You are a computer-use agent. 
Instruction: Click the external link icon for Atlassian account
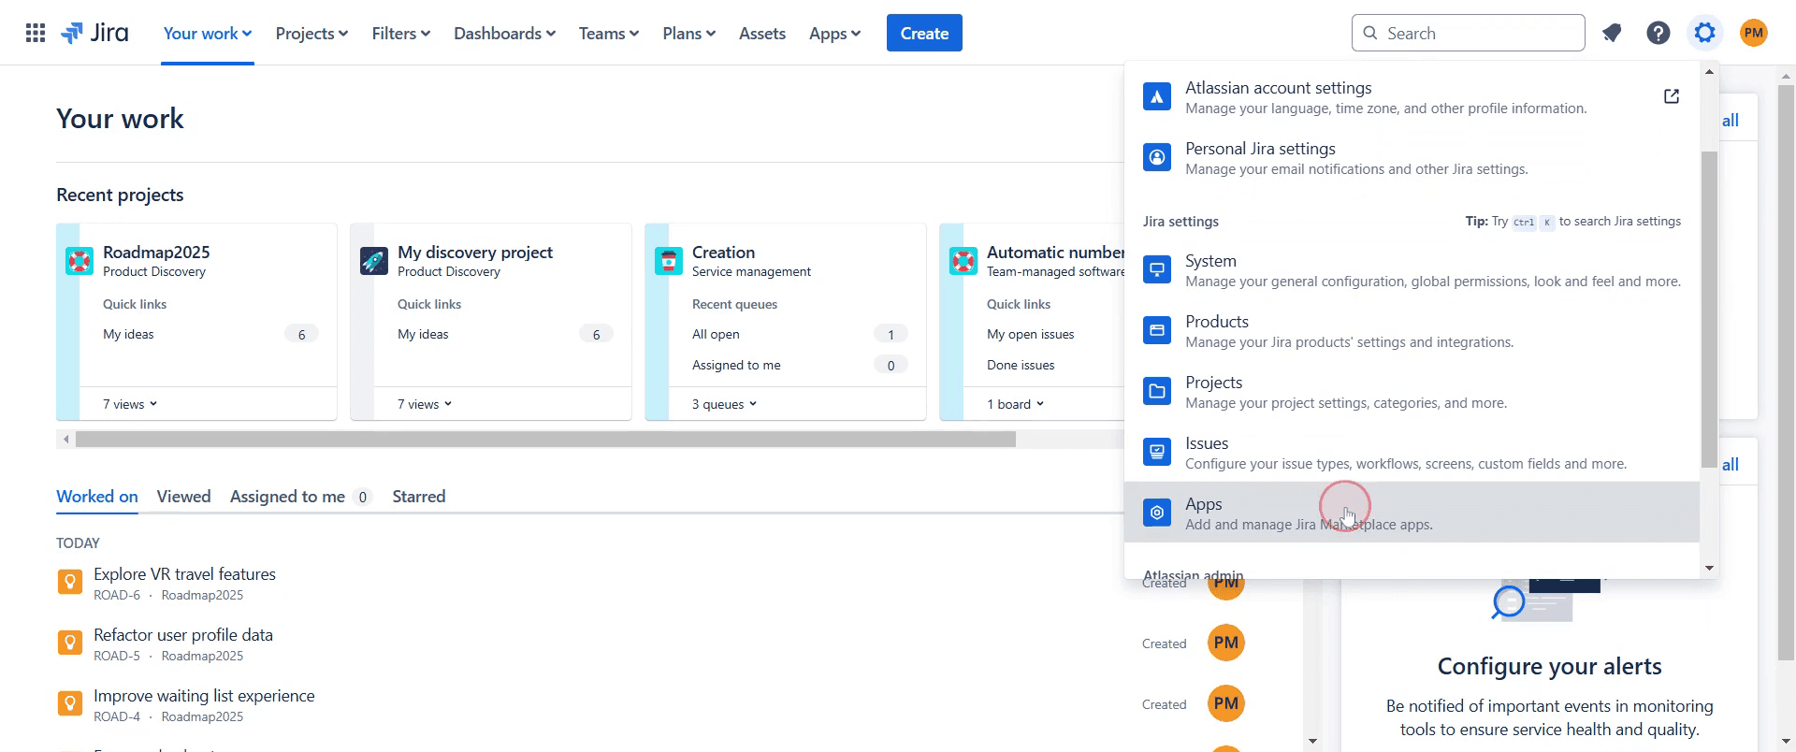[1672, 96]
